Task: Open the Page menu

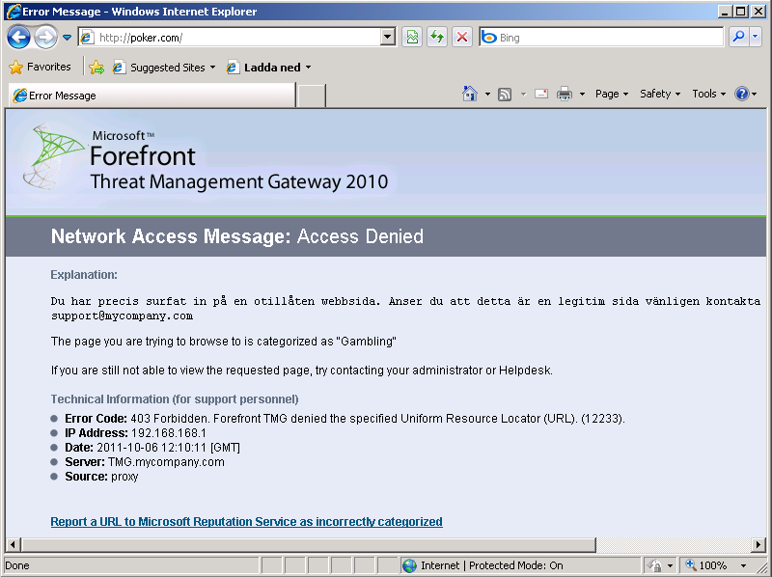Action: pyautogui.click(x=611, y=94)
